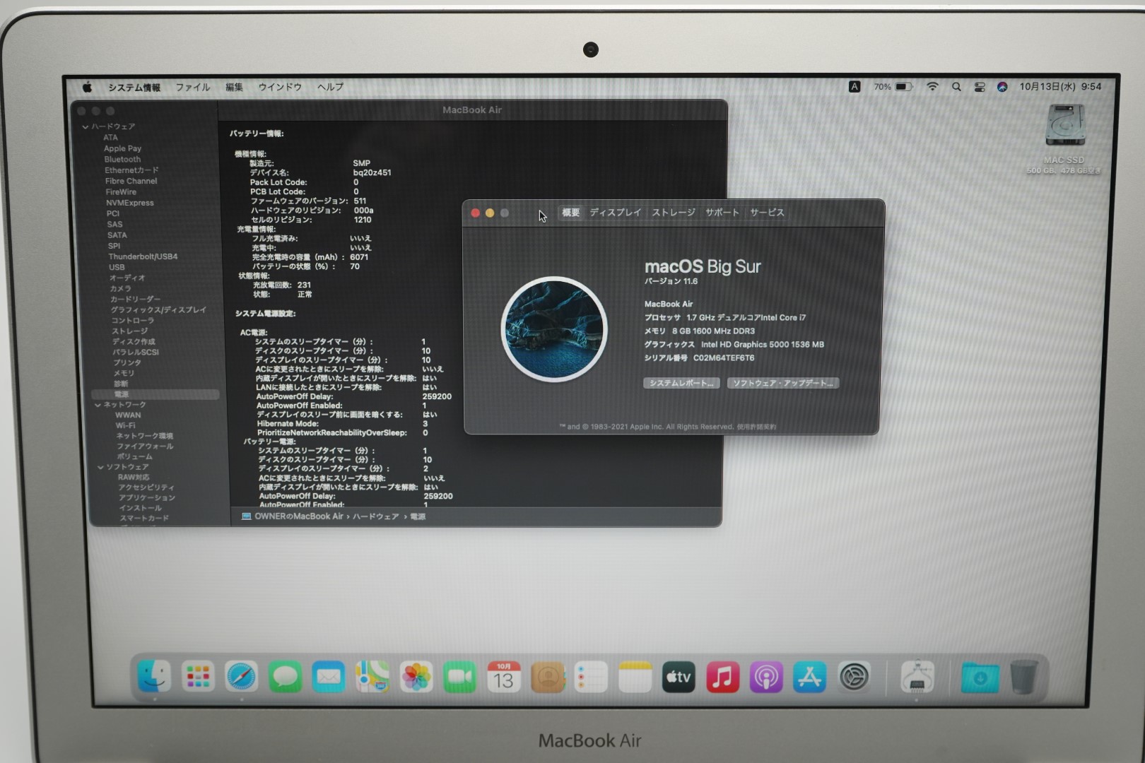Switch to the ストレージ tab
1145x763 pixels.
(x=673, y=213)
